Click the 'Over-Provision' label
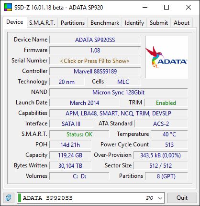 (x=112, y=155)
